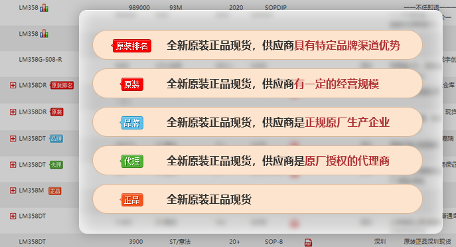Click the 原装排名 badge beside LM358DR in the list

(x=62, y=85)
